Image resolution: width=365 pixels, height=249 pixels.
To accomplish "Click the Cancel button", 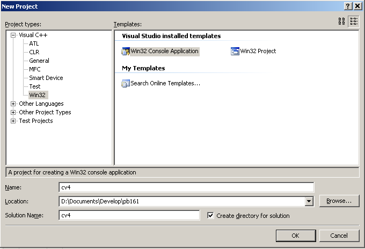I will pos(339,236).
